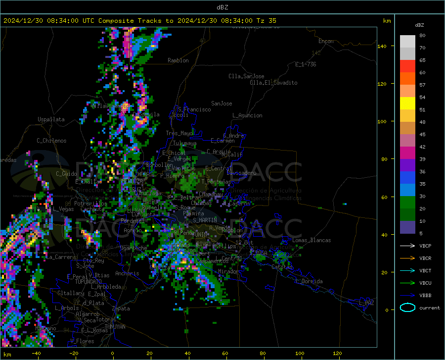Click the Mirador map label
Screen dimensions: 445x360
(228, 271)
